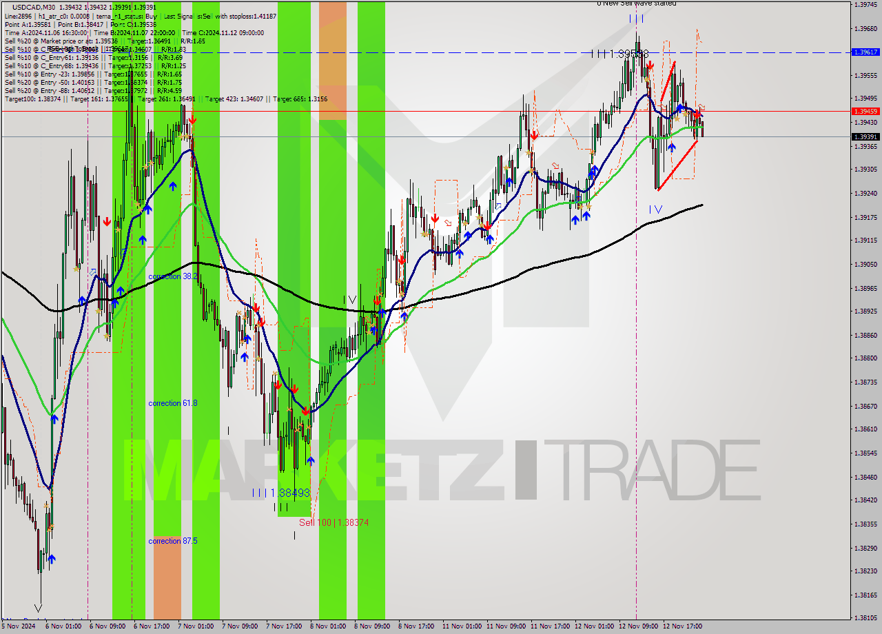Screen dimensions: 882x634
Task: Click the '12 Nov 01:00' time axis label
Action: tap(594, 626)
